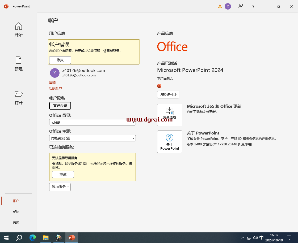298x243 pixels.
Task: Sign out using the 注销 link
Action: (52, 82)
